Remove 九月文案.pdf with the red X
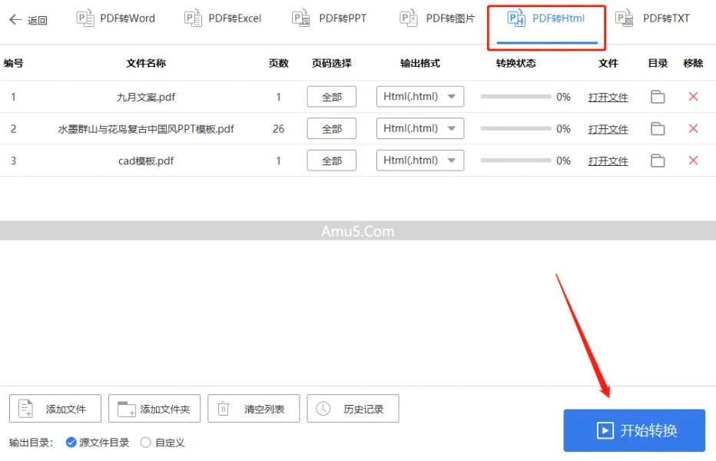716x461 pixels. tap(693, 96)
